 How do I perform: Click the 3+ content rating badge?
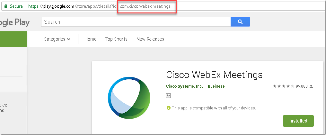168,96
